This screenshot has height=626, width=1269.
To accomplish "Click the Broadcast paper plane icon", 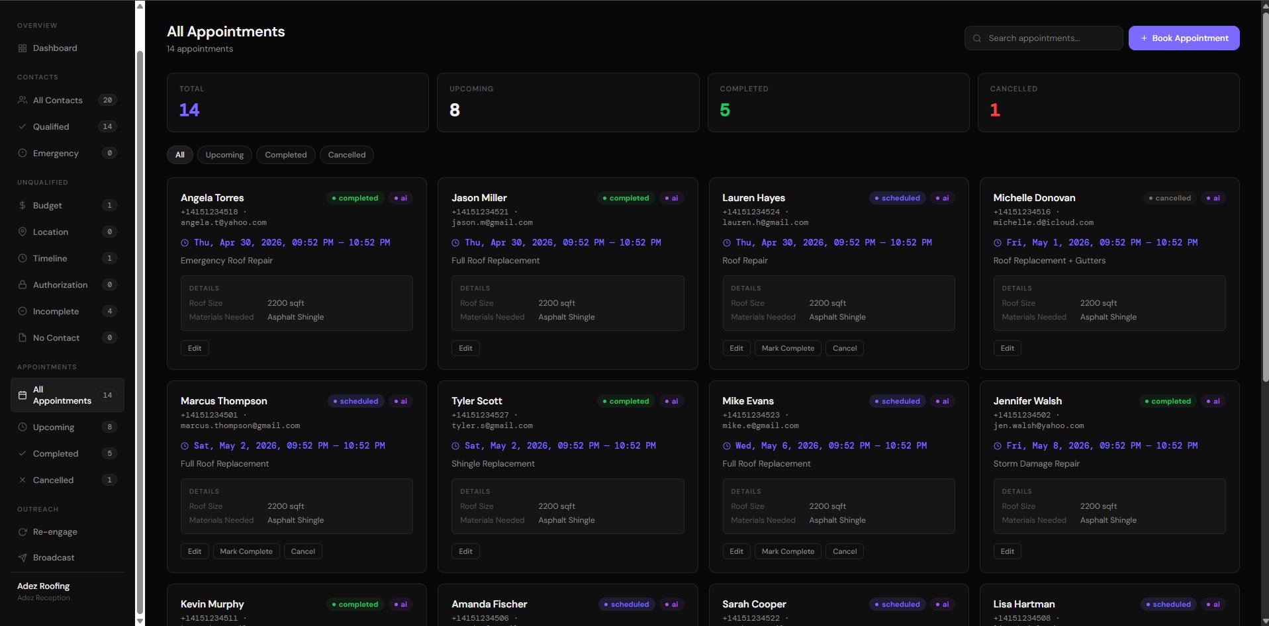I will 23,558.
